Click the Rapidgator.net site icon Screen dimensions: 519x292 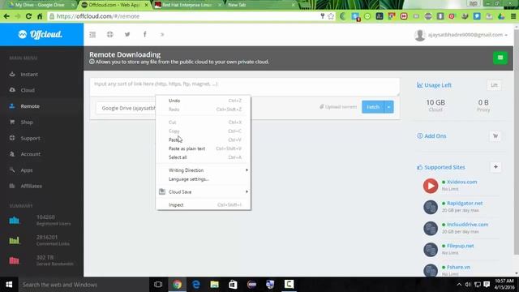(x=431, y=207)
